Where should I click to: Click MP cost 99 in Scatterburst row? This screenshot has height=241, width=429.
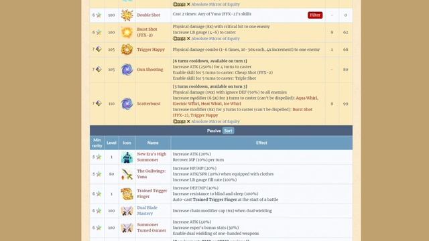click(x=346, y=104)
